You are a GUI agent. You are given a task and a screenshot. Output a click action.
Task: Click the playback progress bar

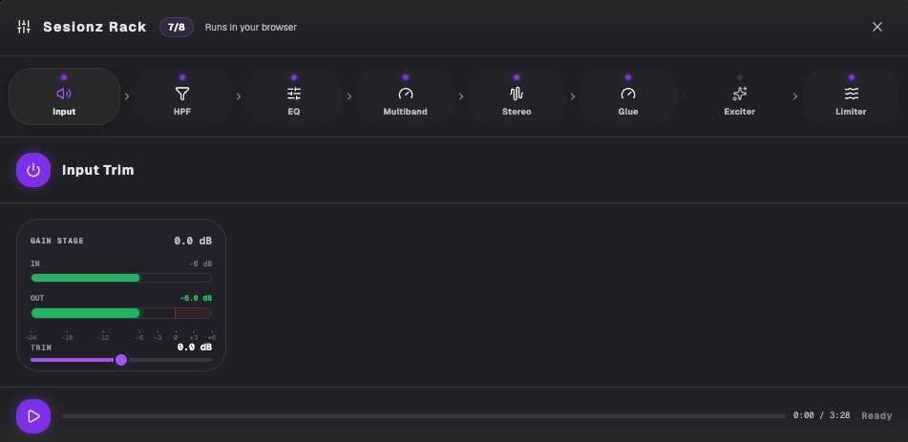pyautogui.click(x=424, y=416)
